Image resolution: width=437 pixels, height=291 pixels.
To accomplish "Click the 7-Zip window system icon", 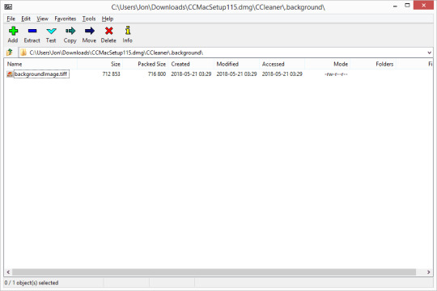I will click(x=8, y=7).
